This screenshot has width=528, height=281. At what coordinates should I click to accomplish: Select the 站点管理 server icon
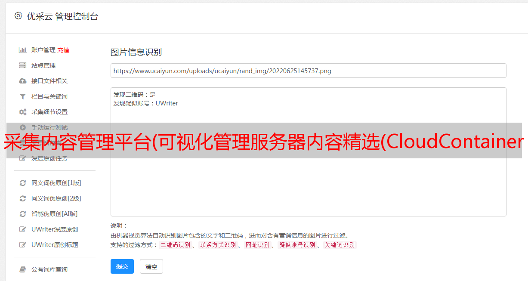[23, 65]
